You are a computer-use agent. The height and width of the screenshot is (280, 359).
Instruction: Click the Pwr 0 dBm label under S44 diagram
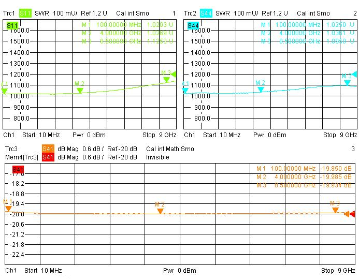pyautogui.click(x=268, y=135)
